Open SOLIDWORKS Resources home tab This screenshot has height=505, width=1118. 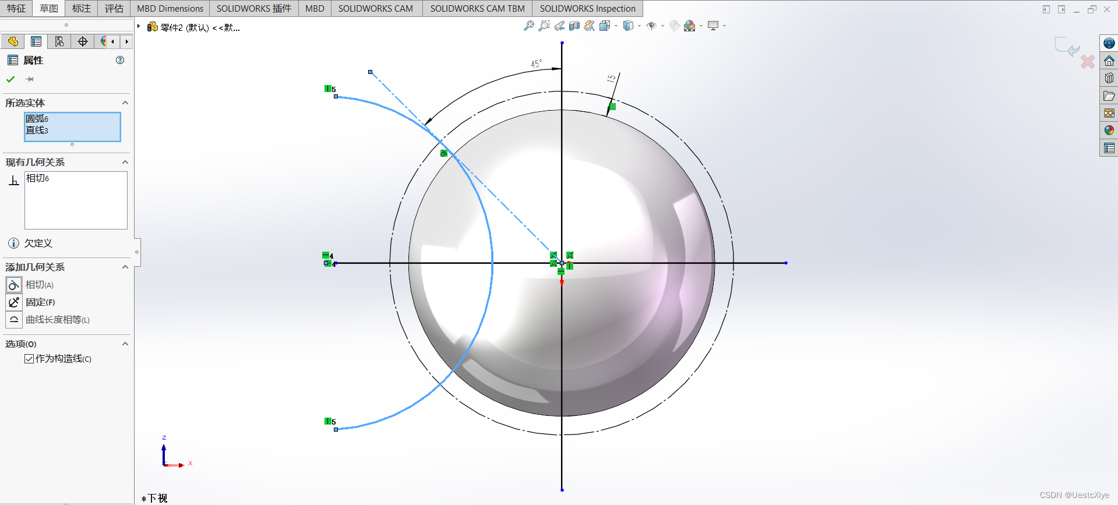coord(1109,61)
